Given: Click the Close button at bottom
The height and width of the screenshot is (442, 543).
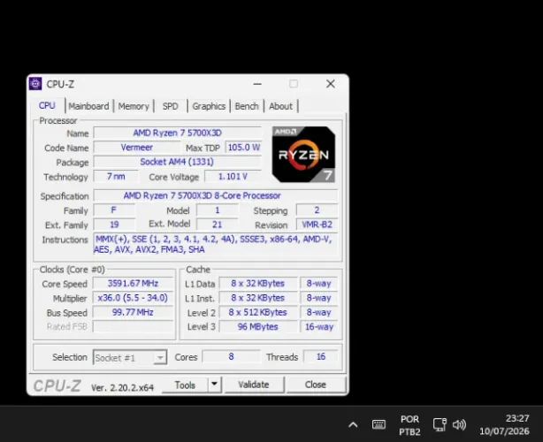Looking at the screenshot, I should 316,385.
